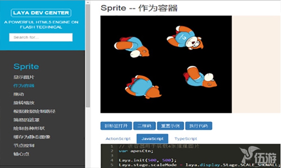281x168 pixels.
Task: Open the 绘制各种形状 example
Action: (x=29, y=128)
